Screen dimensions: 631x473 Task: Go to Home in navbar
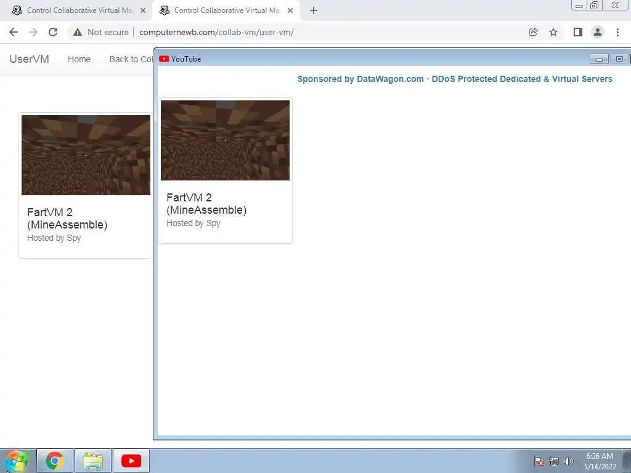tap(79, 59)
